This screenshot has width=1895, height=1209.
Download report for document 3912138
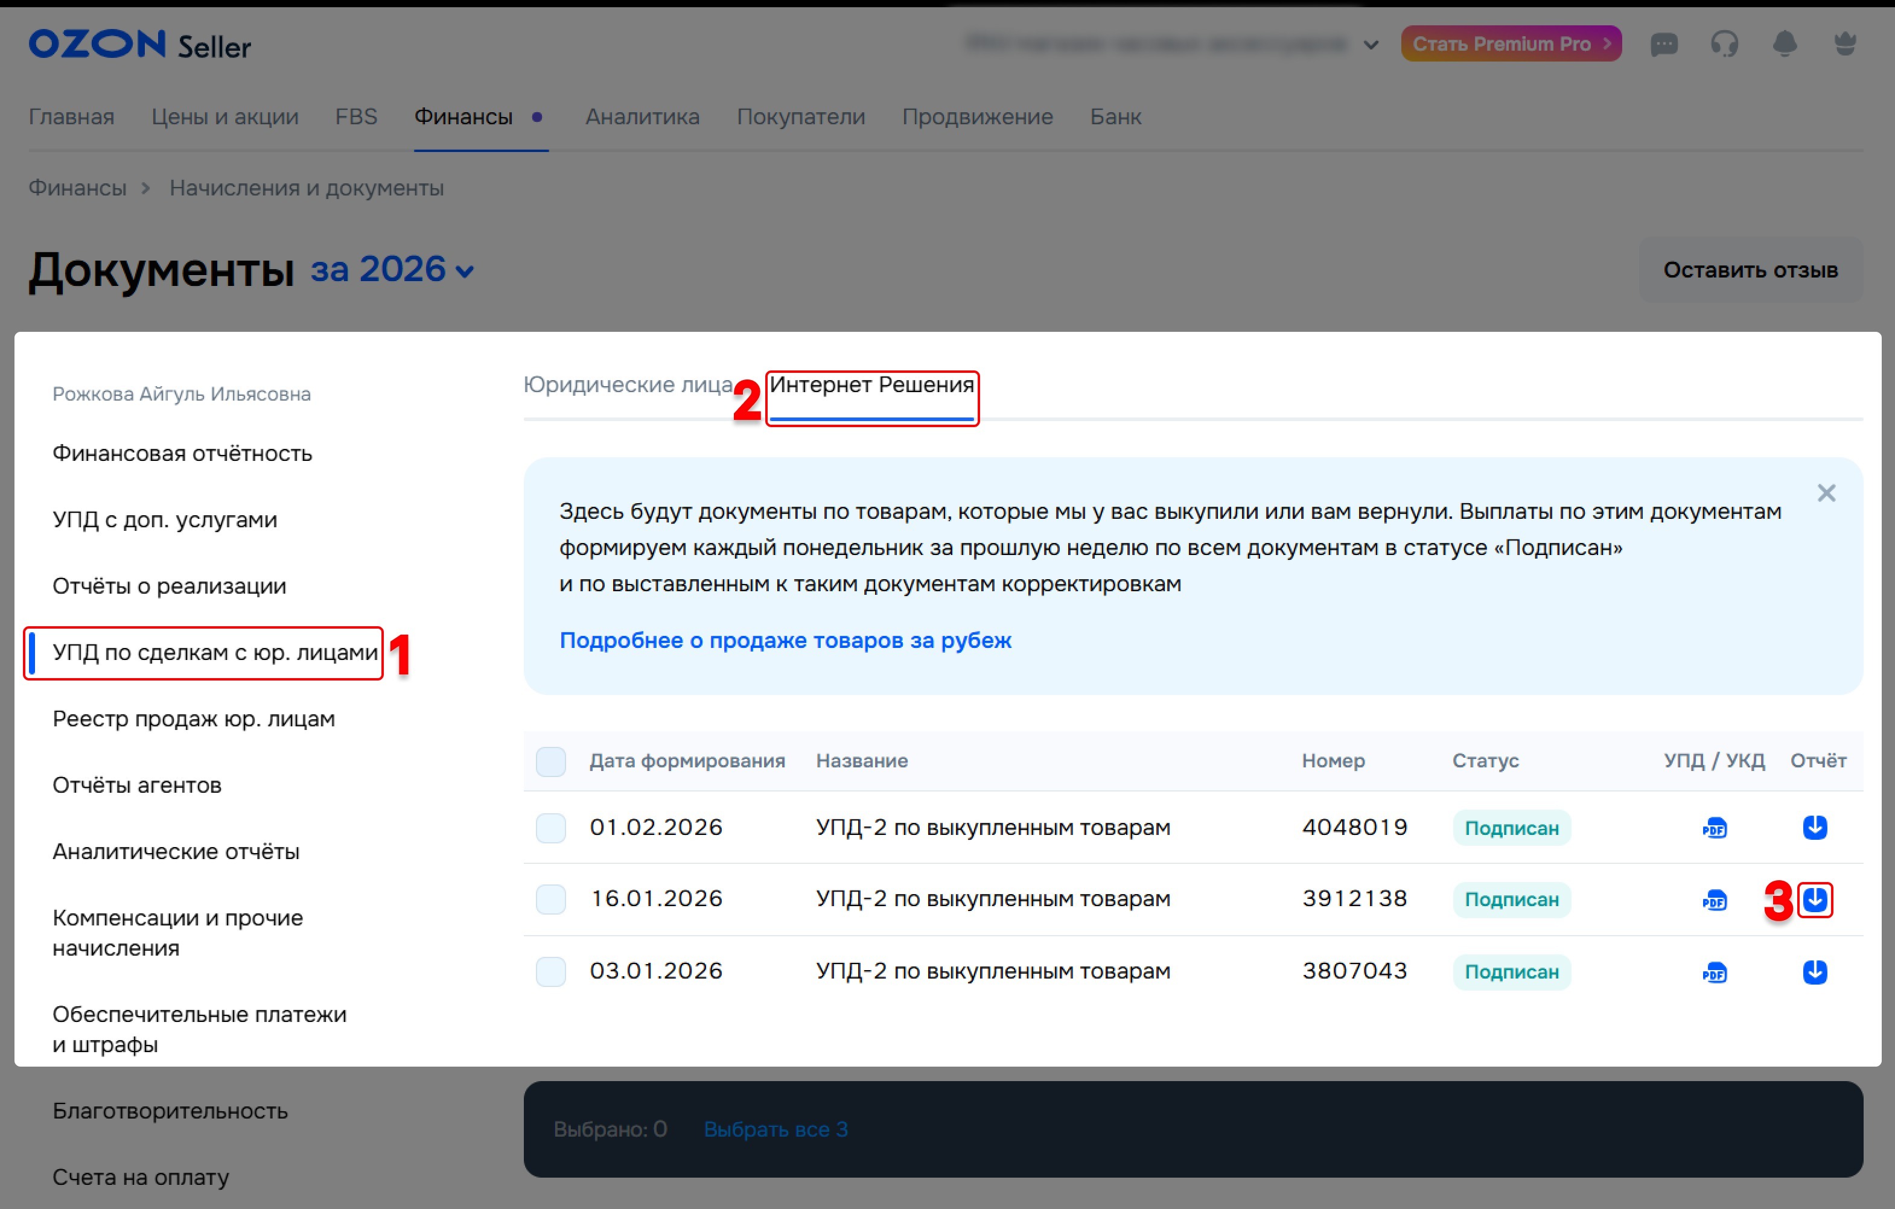click(x=1814, y=899)
